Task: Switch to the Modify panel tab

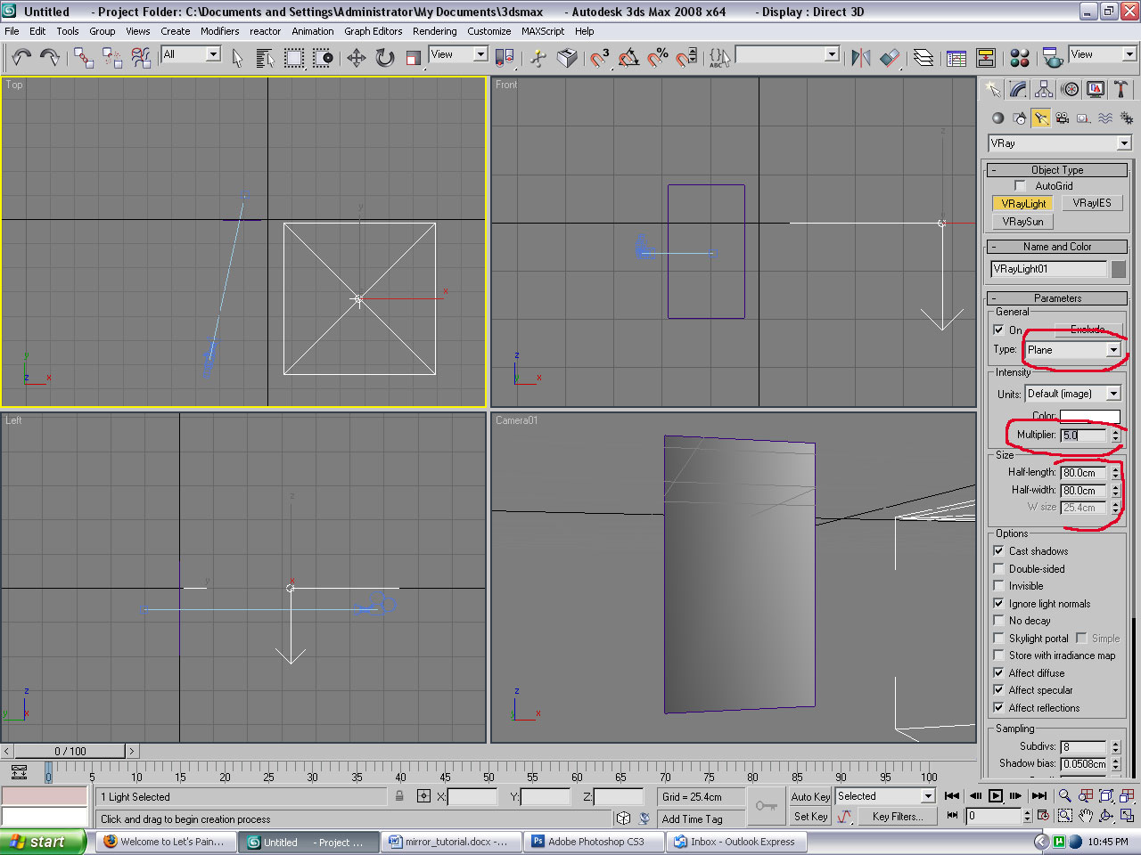Action: (1018, 90)
